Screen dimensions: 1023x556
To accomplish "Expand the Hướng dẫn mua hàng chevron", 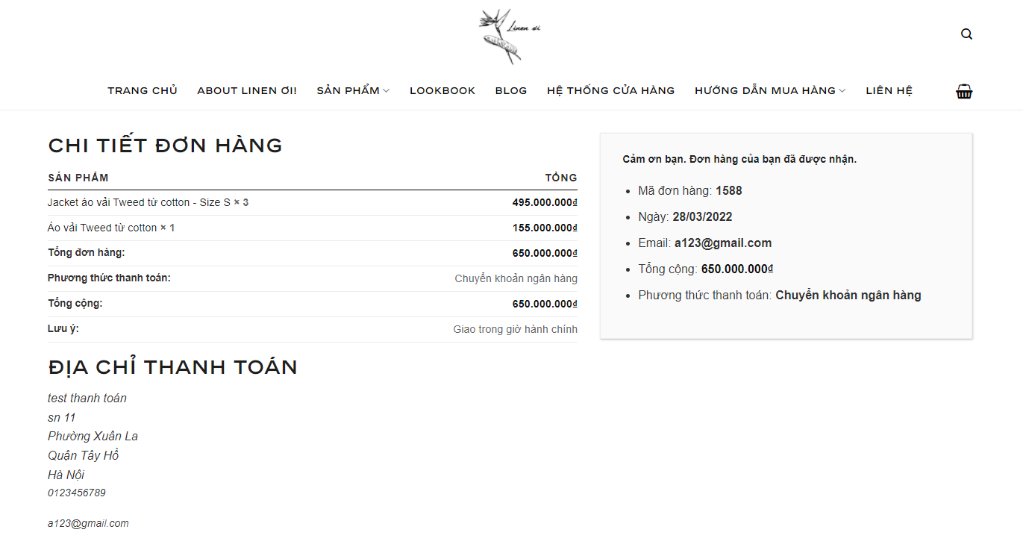I will tap(842, 91).
